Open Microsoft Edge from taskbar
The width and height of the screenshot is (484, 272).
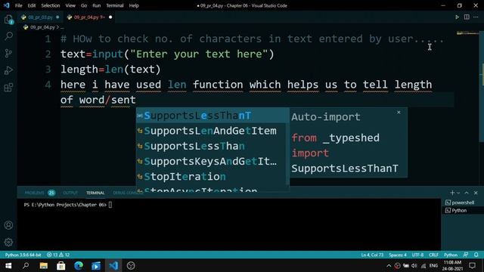click(79, 265)
